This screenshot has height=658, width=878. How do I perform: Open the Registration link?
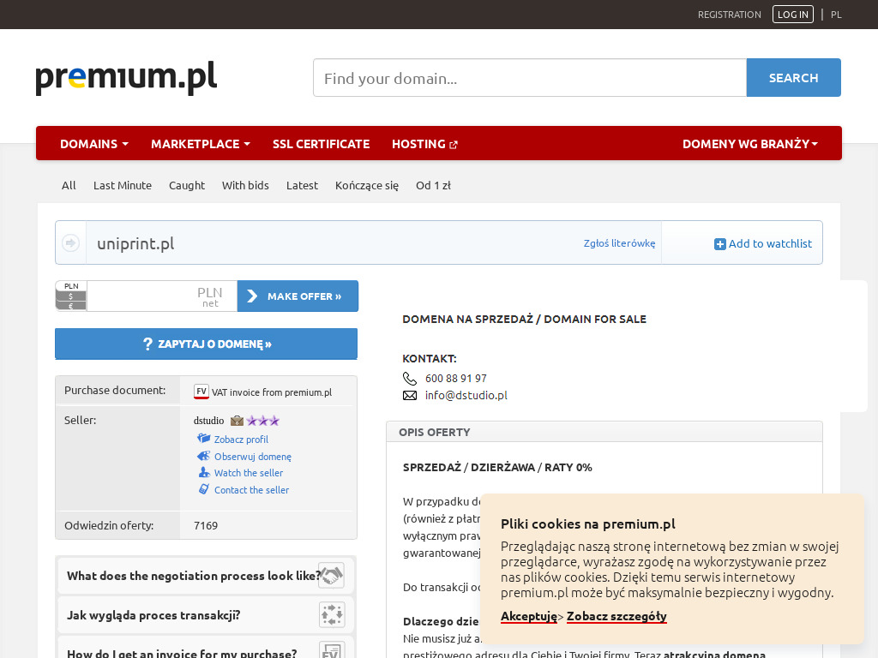coord(729,15)
